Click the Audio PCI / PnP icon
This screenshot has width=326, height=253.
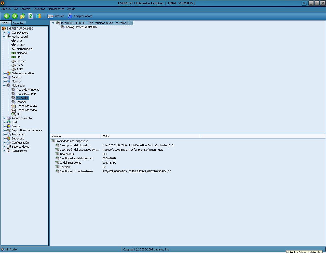[13, 94]
